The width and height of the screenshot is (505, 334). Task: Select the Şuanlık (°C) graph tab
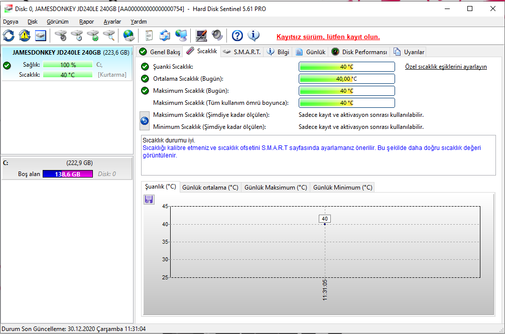click(161, 187)
